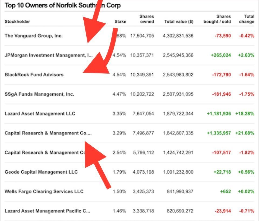The height and width of the screenshot is (221, 259).
Task: Click Lazard's +1,181,936 shares bought value
Action: pyautogui.click(x=219, y=113)
